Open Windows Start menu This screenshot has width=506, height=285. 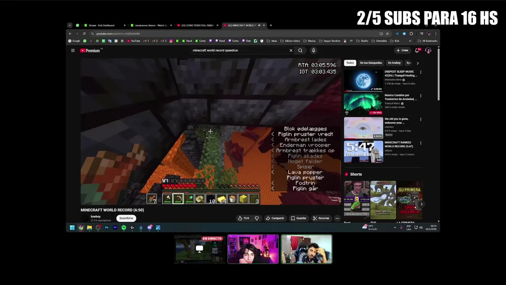point(72,228)
